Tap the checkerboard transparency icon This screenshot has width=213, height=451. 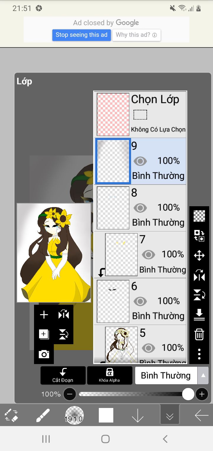[x=199, y=216]
